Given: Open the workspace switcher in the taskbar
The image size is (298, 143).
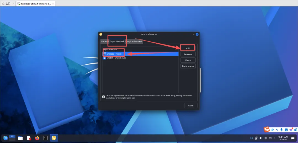Looking at the screenshot, I should (12, 138).
